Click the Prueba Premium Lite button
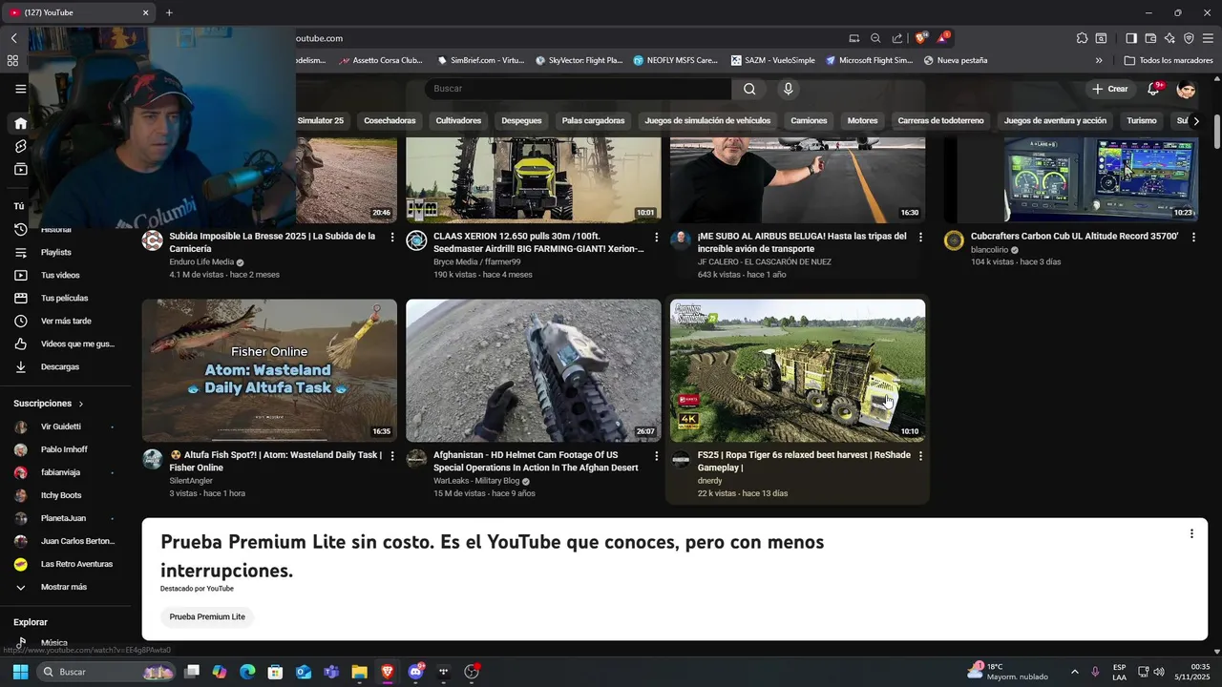 tap(207, 617)
